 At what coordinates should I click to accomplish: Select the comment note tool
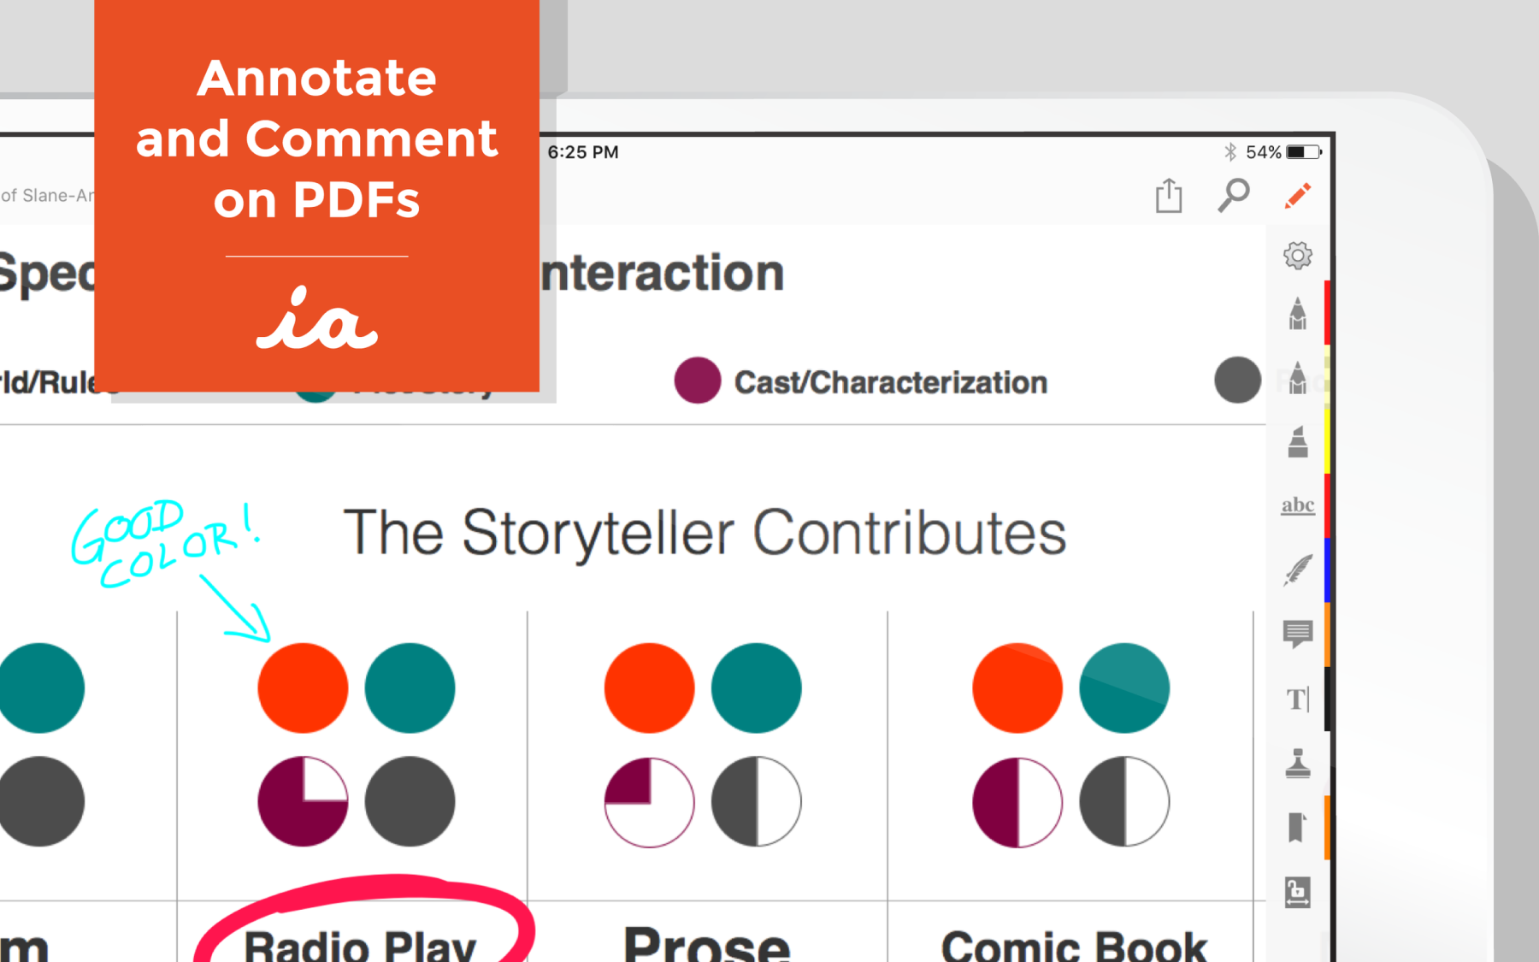(x=1297, y=634)
